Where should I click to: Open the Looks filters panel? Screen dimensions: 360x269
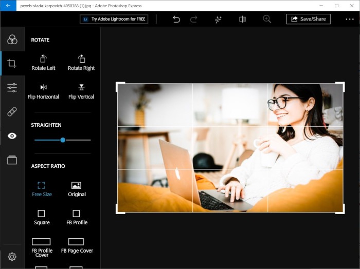pyautogui.click(x=12, y=40)
